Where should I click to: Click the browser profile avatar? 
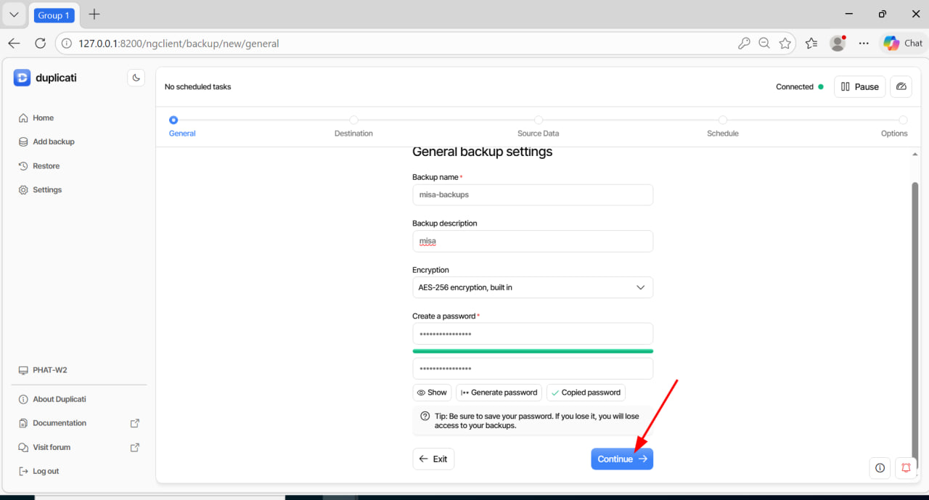(838, 44)
